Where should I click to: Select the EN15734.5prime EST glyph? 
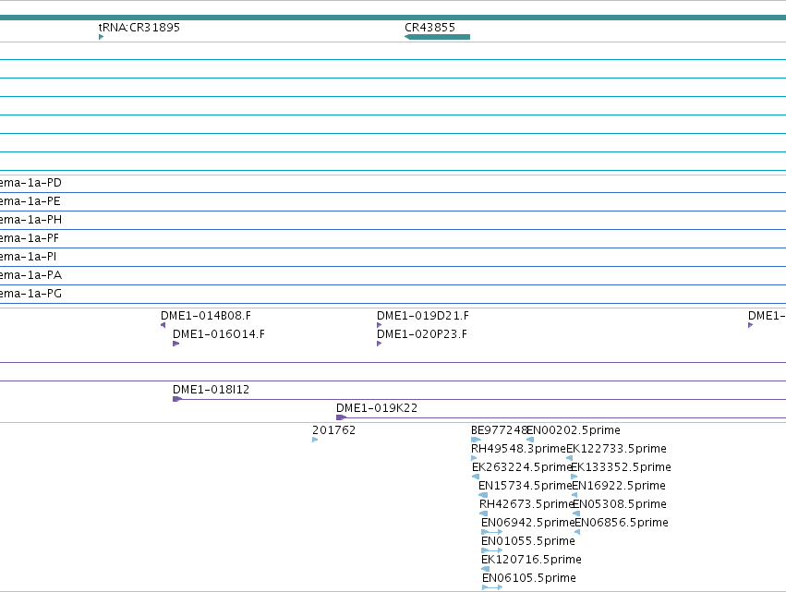[483, 495]
